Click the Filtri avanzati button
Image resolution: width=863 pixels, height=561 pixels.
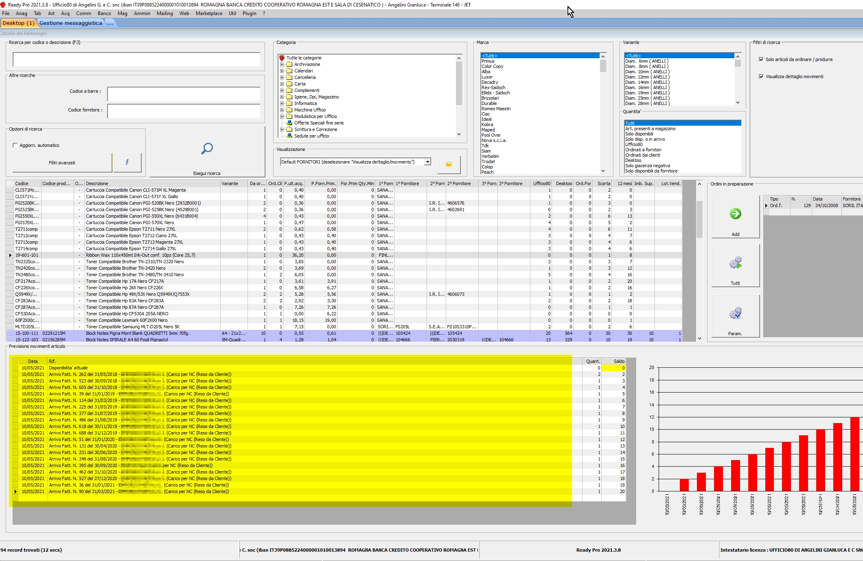click(x=62, y=163)
